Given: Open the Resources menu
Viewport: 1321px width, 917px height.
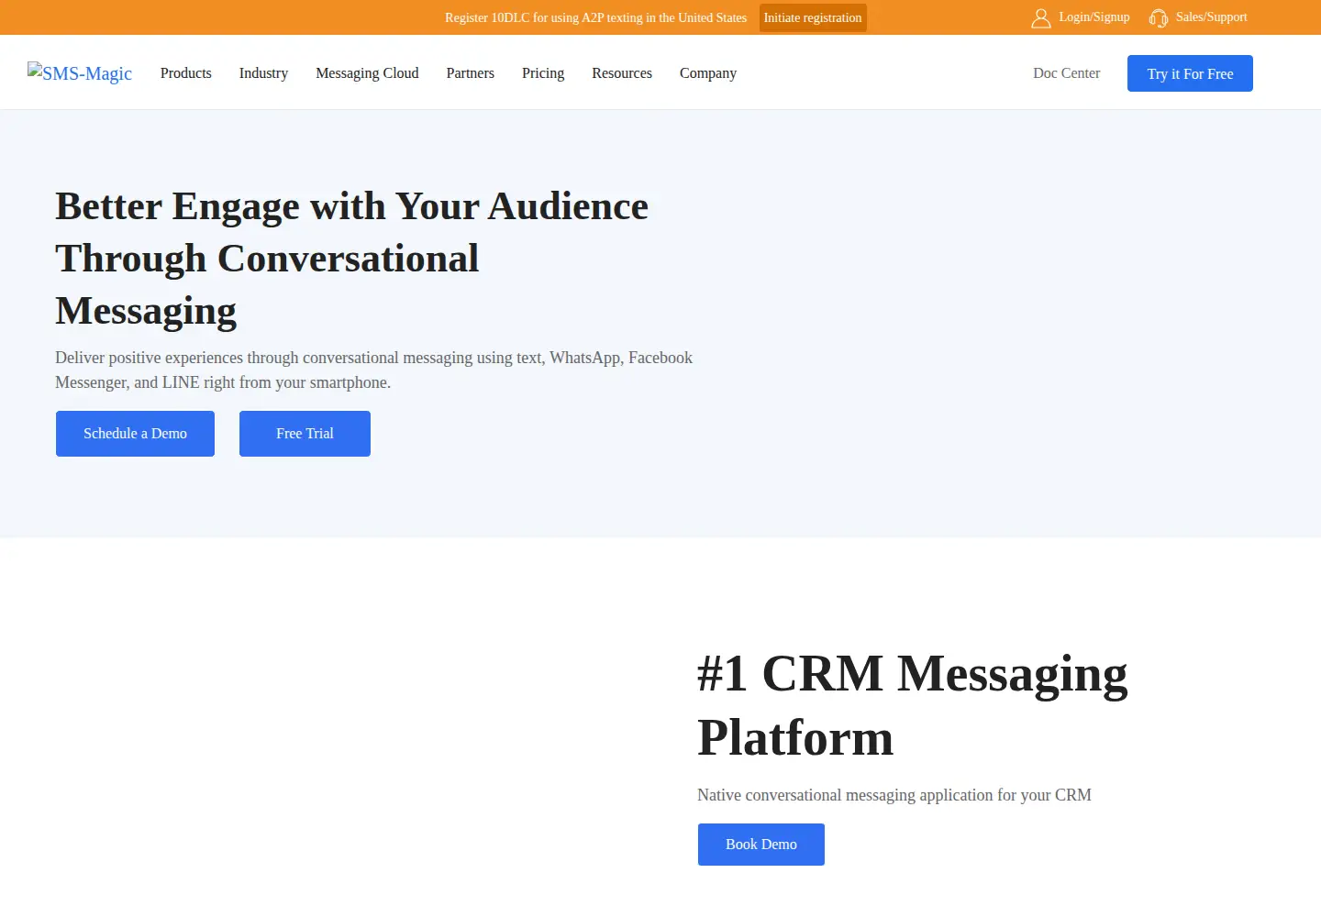Looking at the screenshot, I should 622,73.
